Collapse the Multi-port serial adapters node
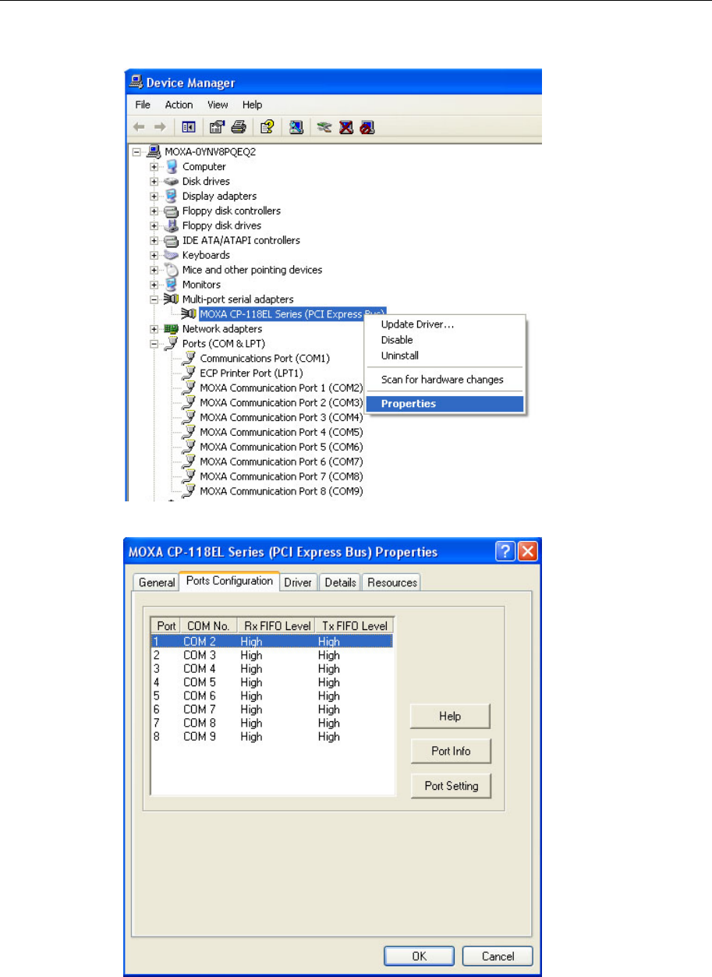712x977 pixels. pyautogui.click(x=154, y=299)
